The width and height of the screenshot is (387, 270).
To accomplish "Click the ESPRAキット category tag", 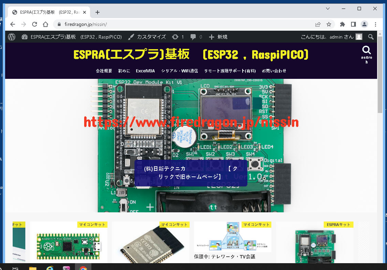I will point(338,225).
